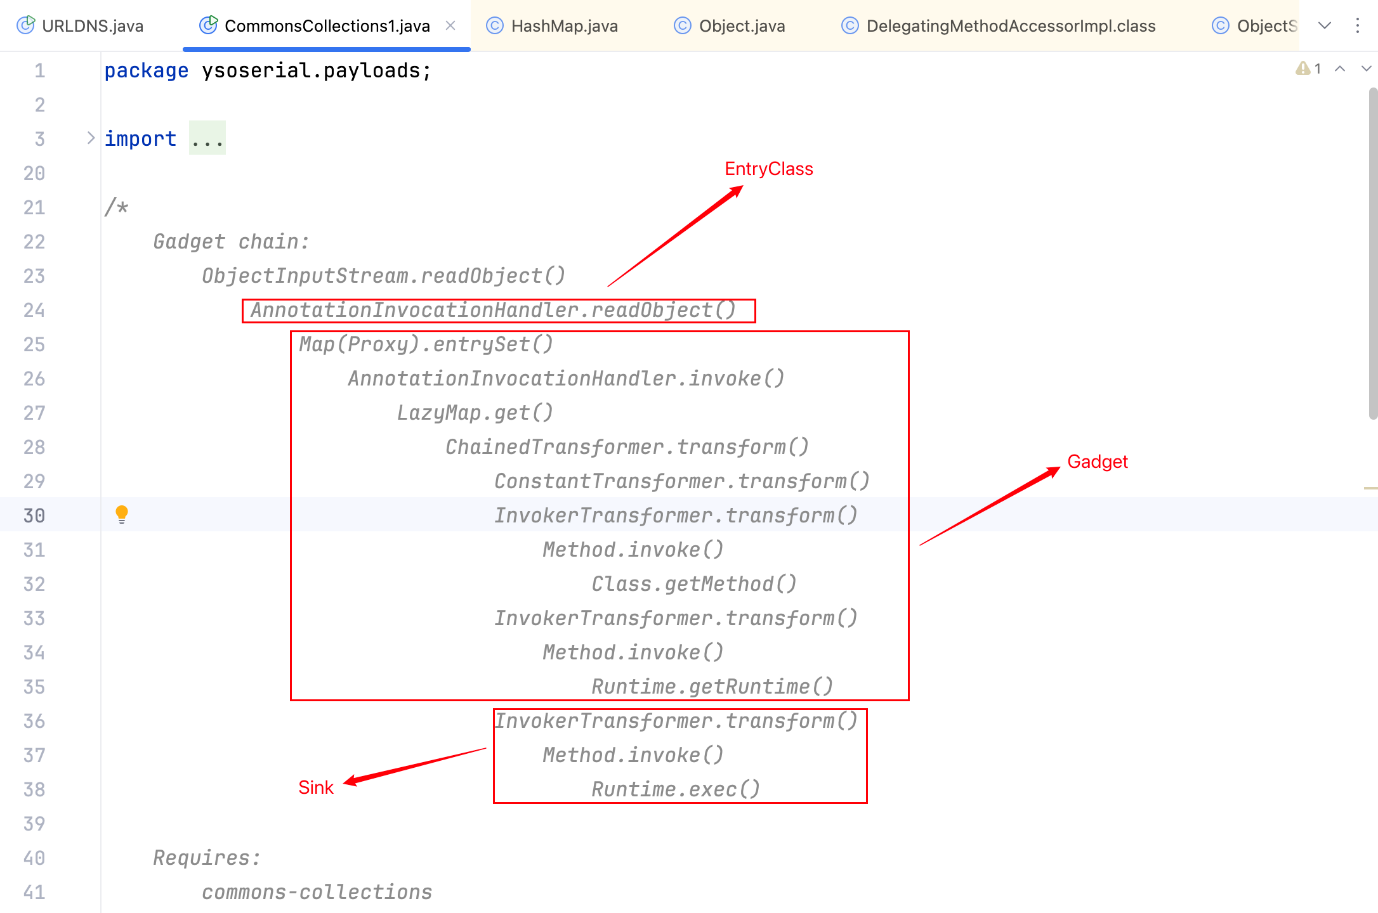This screenshot has height=913, width=1378.
Task: Go to next highlighted problem arrow
Action: (x=1366, y=68)
